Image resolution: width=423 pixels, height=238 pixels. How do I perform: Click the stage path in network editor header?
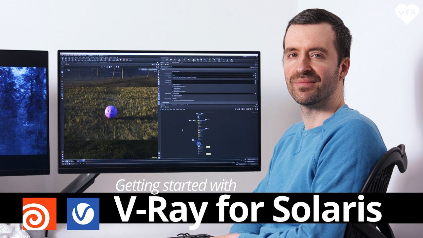coord(167,107)
